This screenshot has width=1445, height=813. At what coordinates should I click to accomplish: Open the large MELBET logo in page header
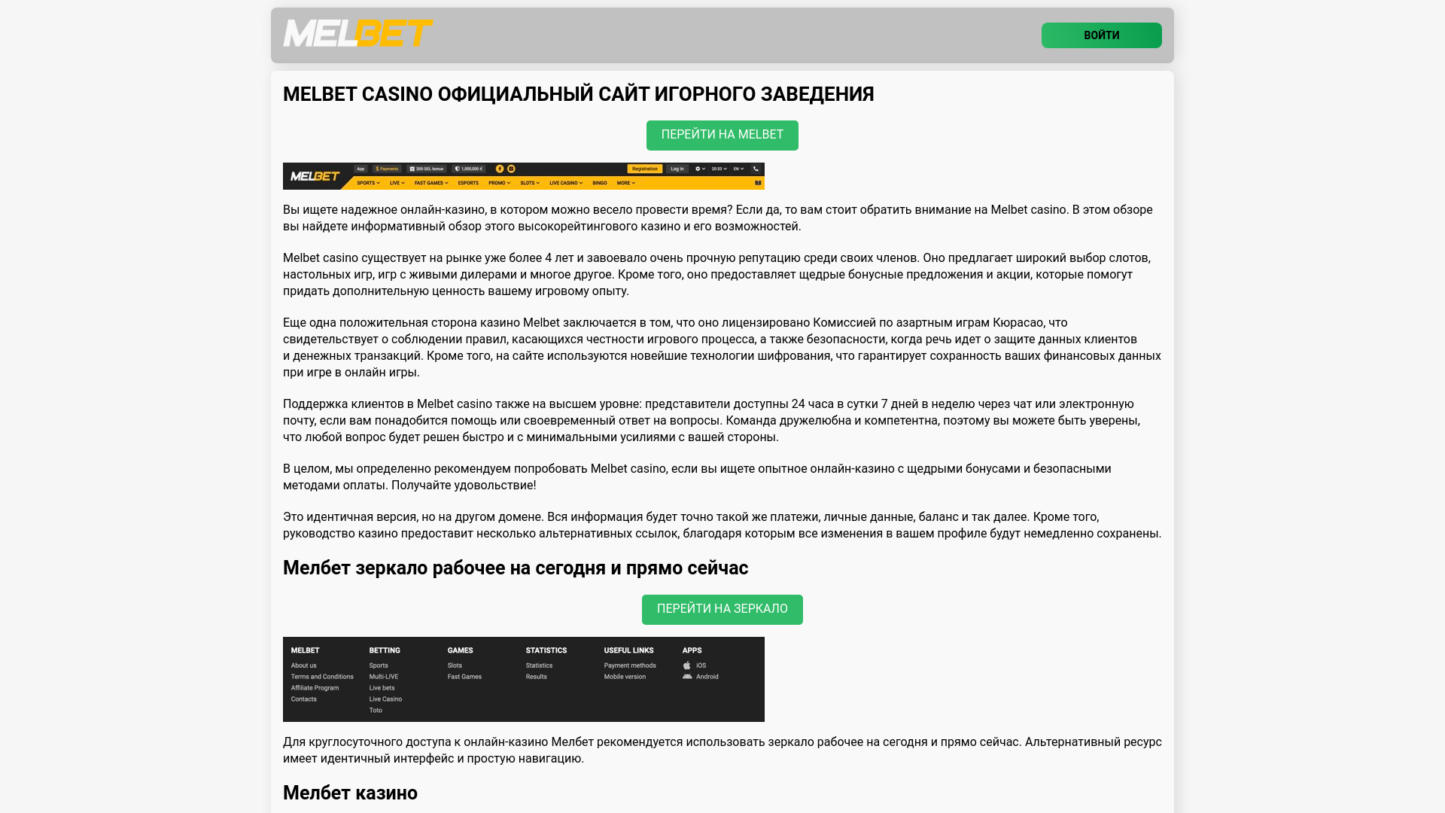point(358,33)
